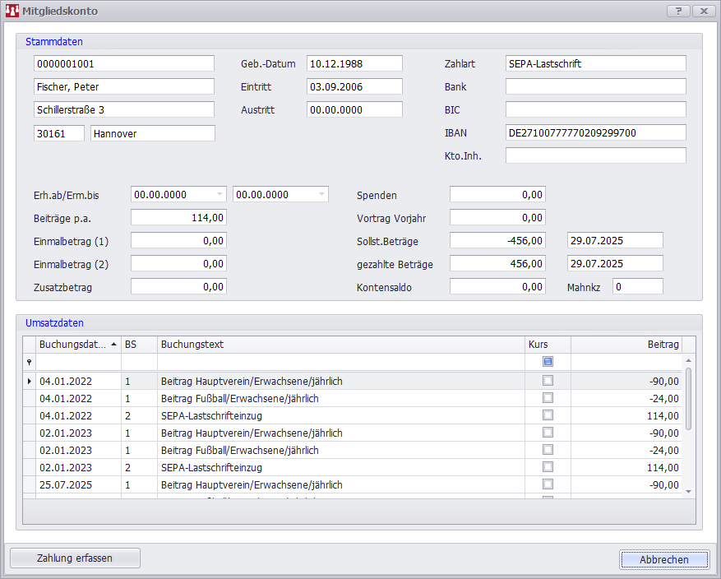Click the filter row pin icon
Screen dimensions: 721x579
(x=30, y=362)
